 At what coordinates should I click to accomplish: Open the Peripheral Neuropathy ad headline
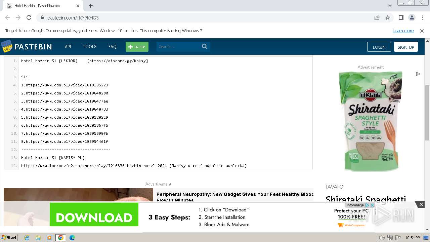click(235, 197)
